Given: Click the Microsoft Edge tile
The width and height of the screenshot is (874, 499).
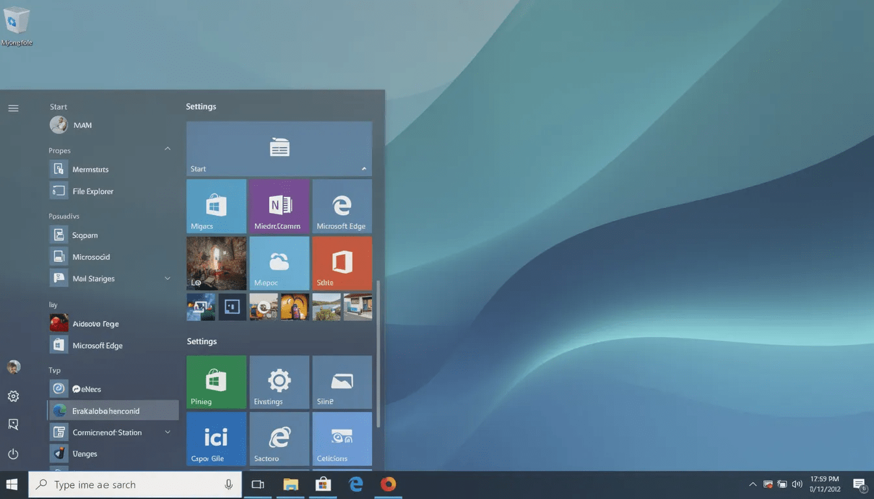Looking at the screenshot, I should pos(342,207).
